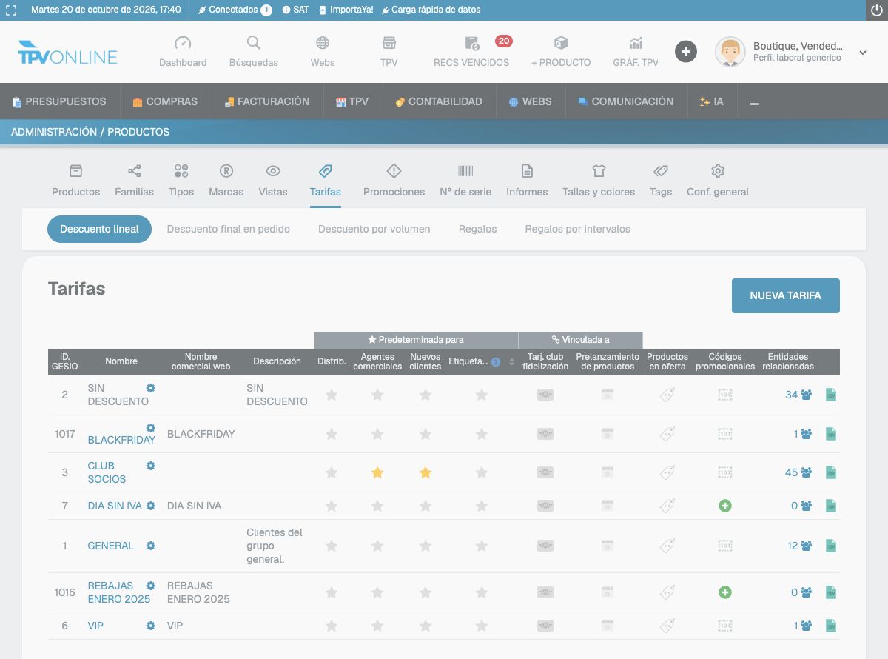The height and width of the screenshot is (659, 888).
Task: Open RECS VENCIDOS shortcut
Action: 471,52
